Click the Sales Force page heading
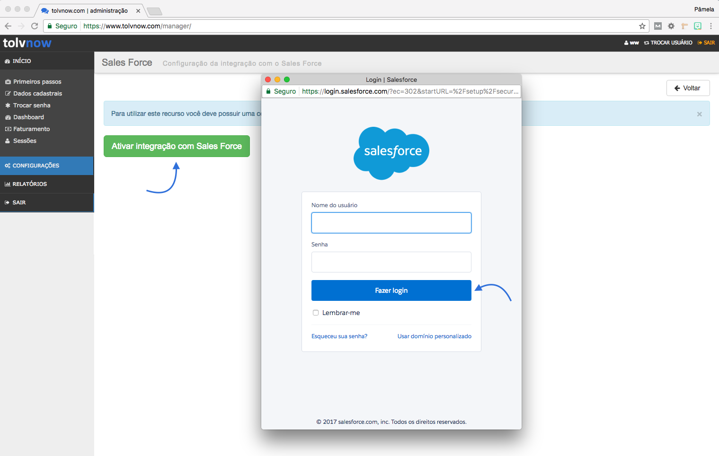This screenshot has width=719, height=456. click(127, 62)
